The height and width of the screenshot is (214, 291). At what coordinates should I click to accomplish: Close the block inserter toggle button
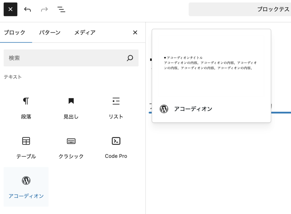pos(11,9)
